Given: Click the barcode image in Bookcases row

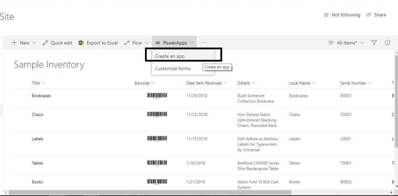Looking at the screenshot, I should point(157,95).
